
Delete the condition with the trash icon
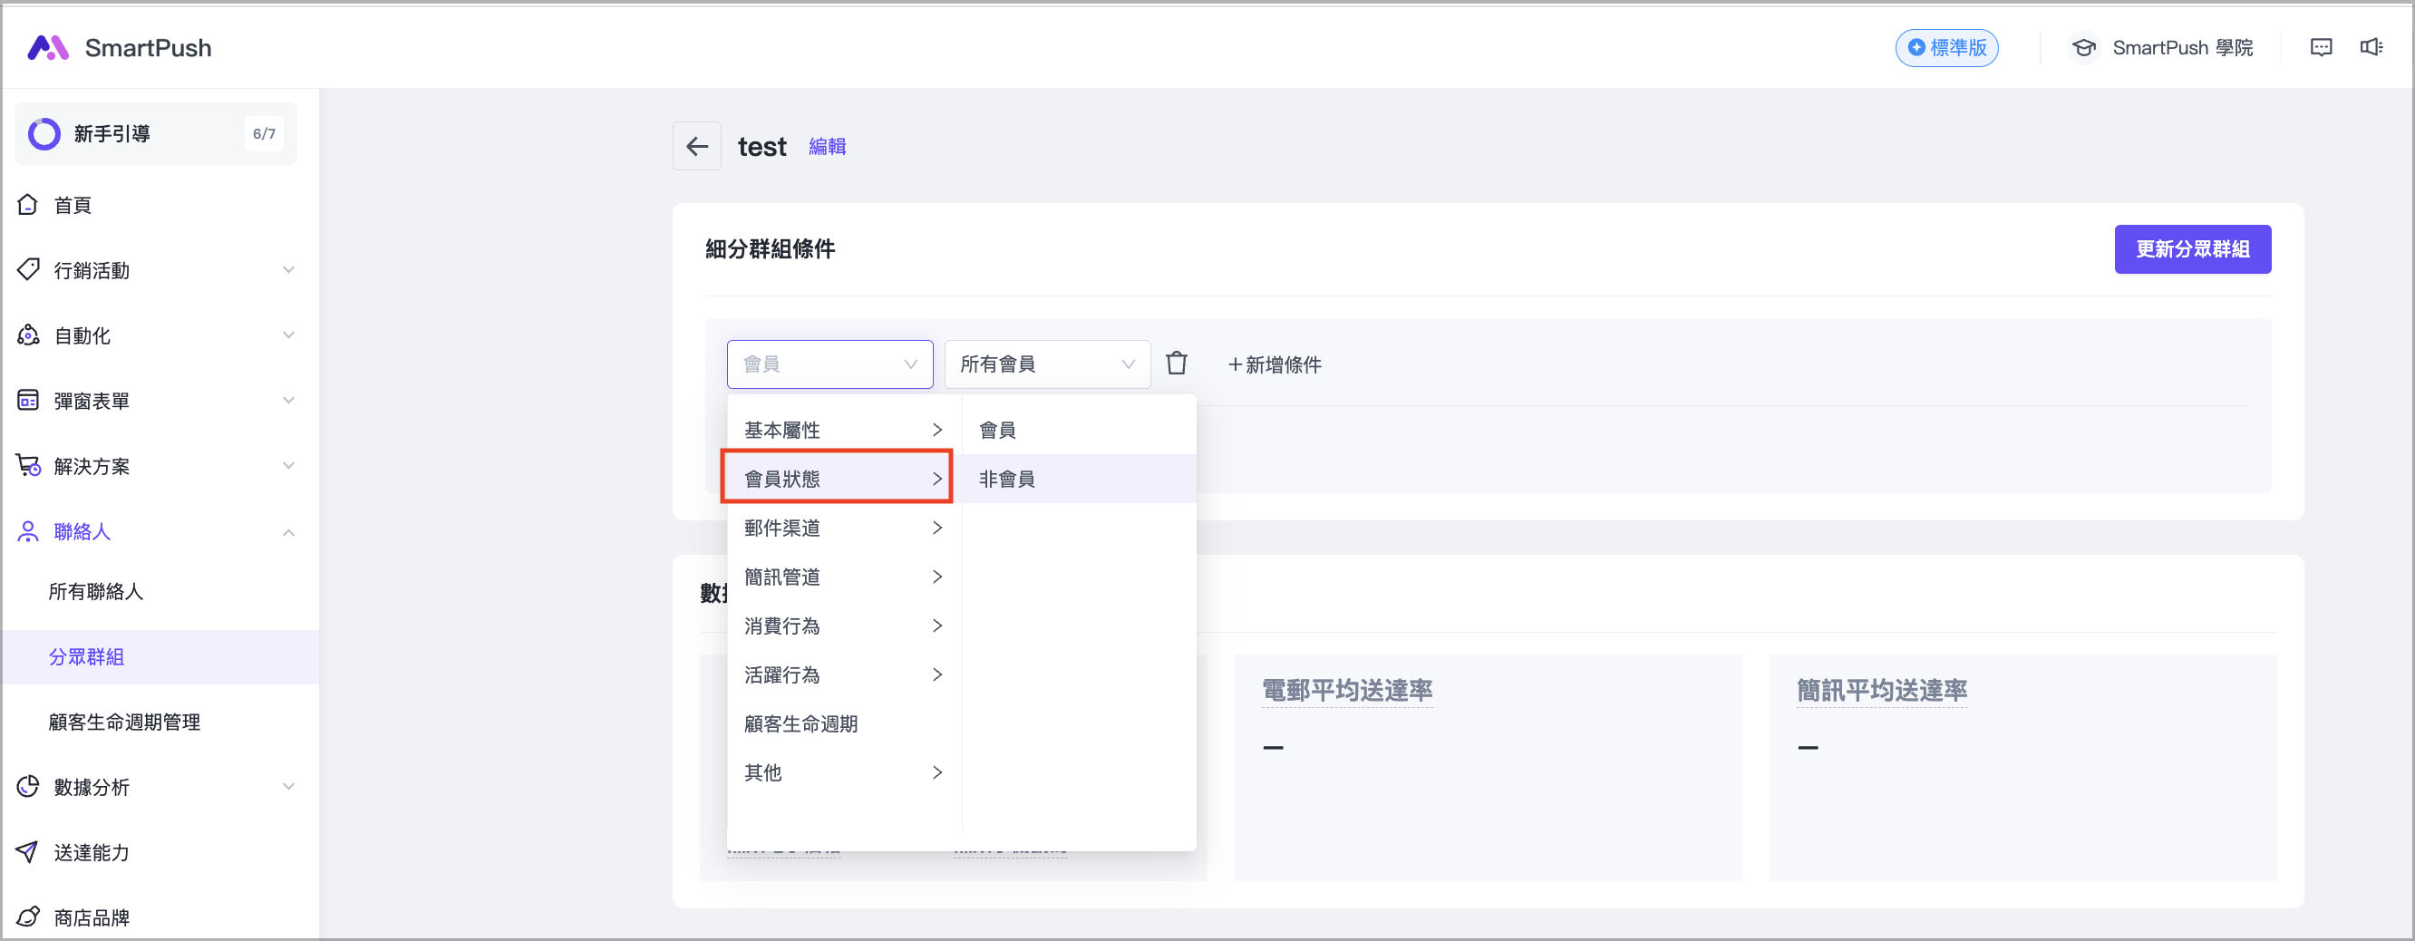tap(1176, 364)
